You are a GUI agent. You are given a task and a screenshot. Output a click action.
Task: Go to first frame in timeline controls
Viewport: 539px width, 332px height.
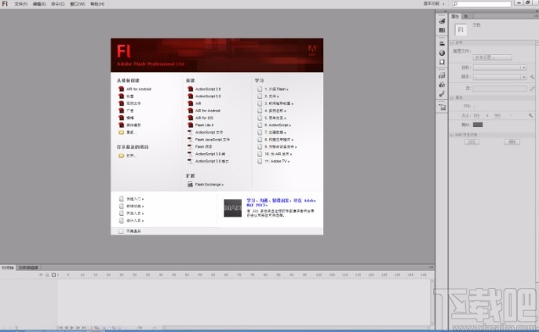coord(60,328)
